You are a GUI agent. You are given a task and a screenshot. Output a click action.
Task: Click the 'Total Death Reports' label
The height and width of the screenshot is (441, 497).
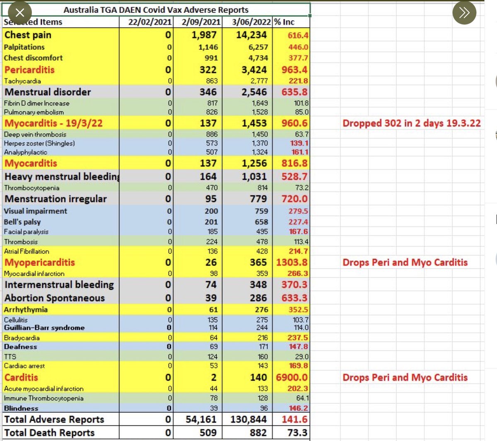click(50, 433)
